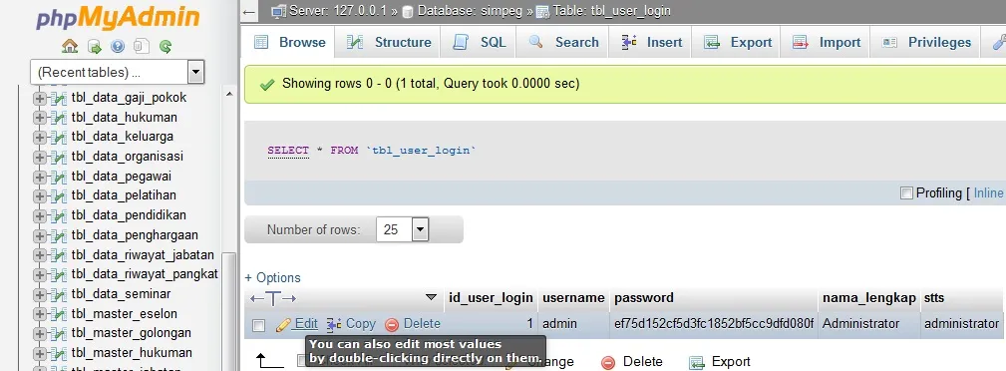
Task: Open the Recent tables dropdown
Action: click(x=196, y=72)
